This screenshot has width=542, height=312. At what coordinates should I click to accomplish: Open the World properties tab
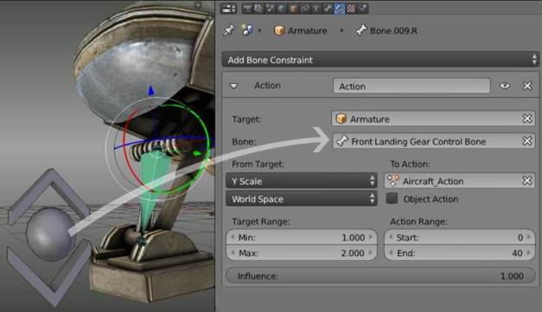[x=282, y=9]
